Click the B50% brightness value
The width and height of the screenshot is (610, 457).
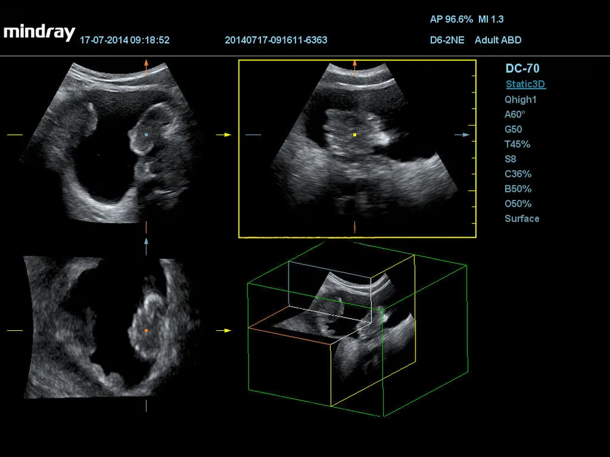tap(518, 189)
